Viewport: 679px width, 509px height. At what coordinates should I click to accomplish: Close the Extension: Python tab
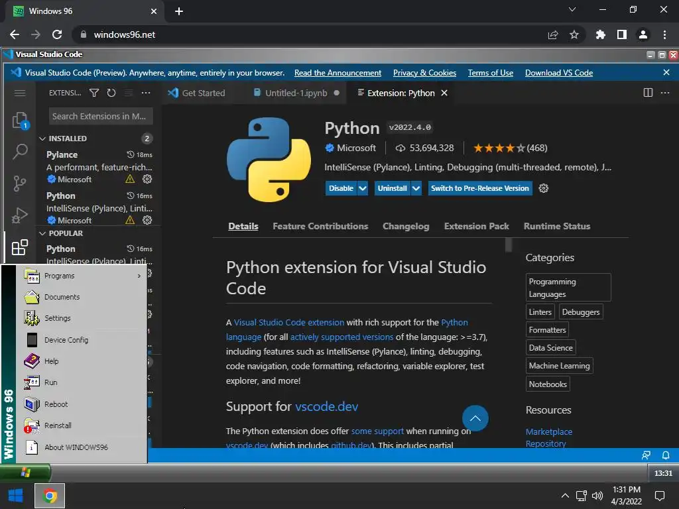point(444,93)
